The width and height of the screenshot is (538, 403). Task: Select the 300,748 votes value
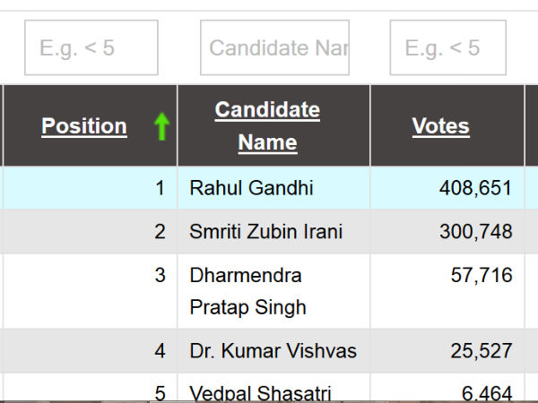pos(475,232)
